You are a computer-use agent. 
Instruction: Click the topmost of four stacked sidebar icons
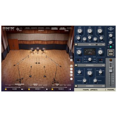(71, 66)
